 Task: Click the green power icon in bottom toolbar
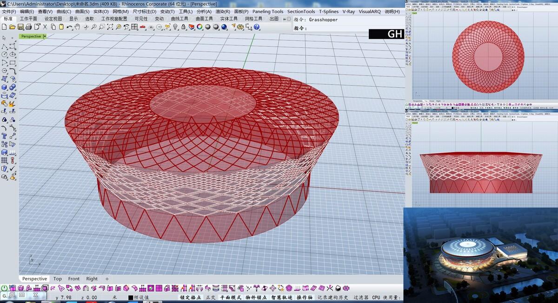pos(5,289)
